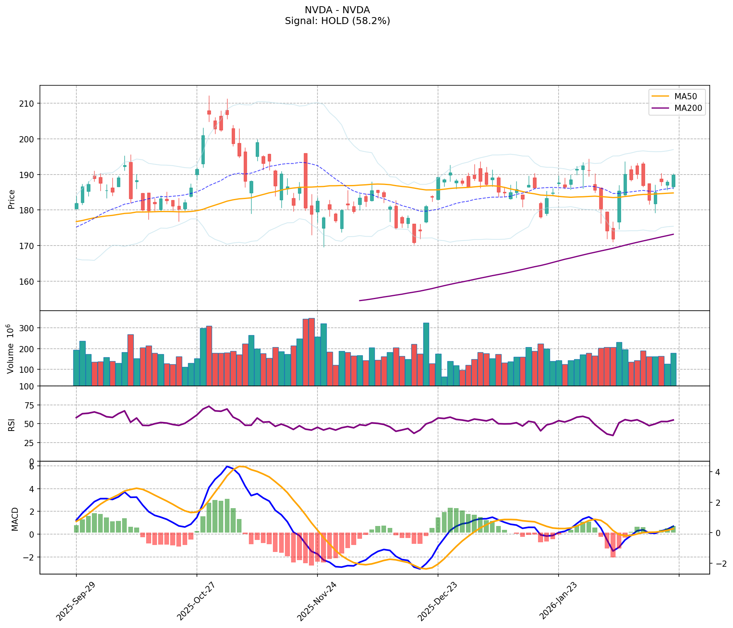Click the 4 tick on right MACD axis
The image size is (733, 628).
pos(717,472)
